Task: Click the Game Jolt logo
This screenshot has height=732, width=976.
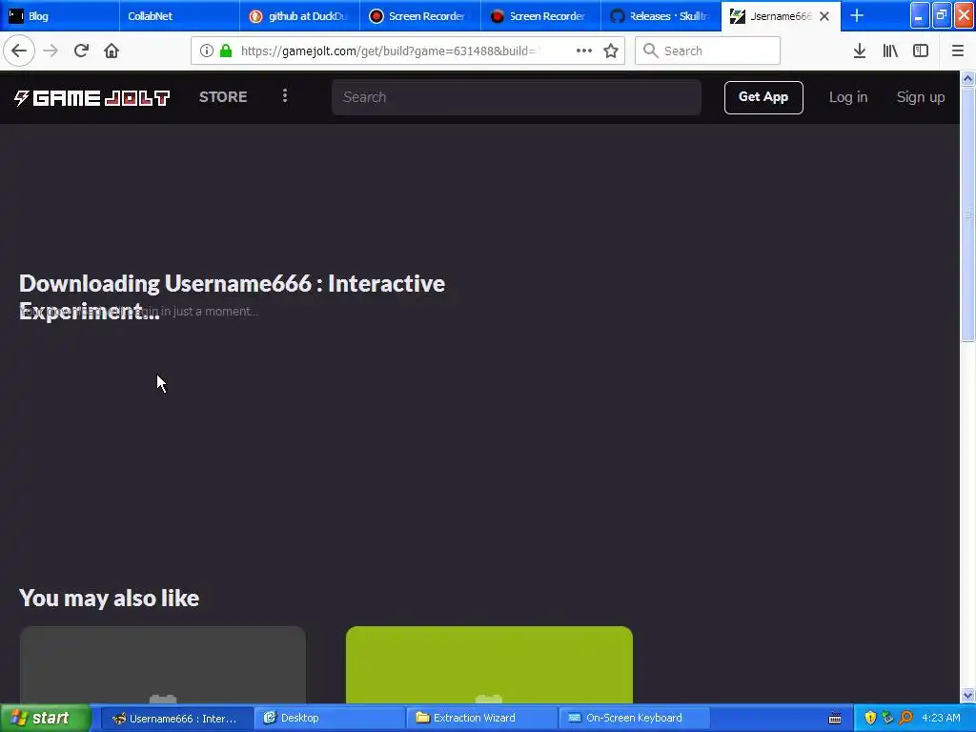Action: [92, 98]
